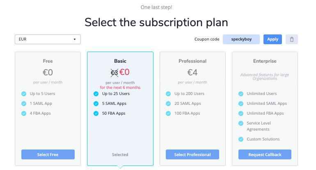This screenshot has height=170, width=316.
Task: Click checkmark icon beside Unlimited Users
Action: pyautogui.click(x=240, y=93)
